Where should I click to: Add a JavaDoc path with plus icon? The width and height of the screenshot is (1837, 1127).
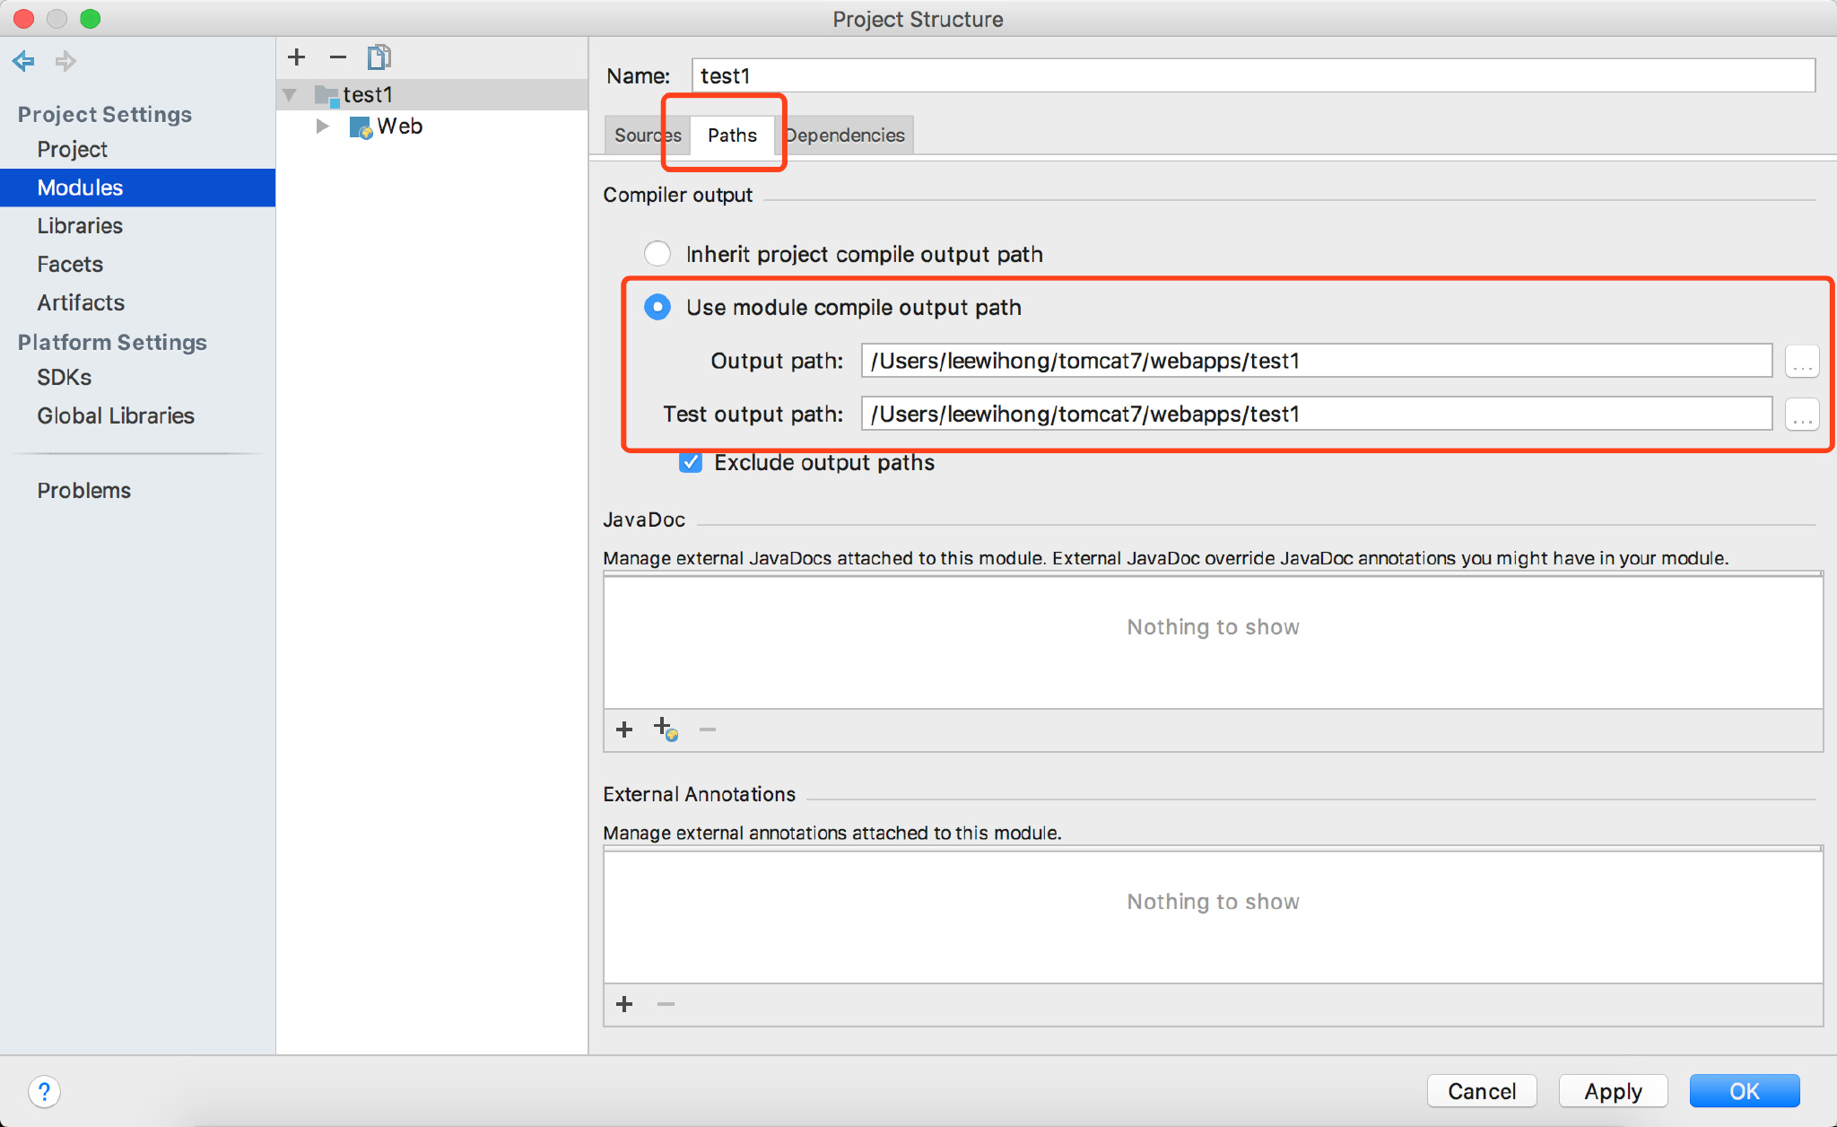624,729
